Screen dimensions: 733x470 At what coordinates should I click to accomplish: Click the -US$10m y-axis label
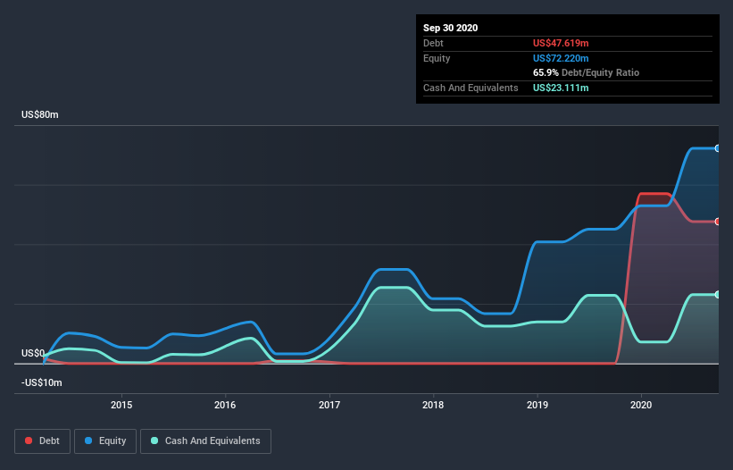pos(42,382)
